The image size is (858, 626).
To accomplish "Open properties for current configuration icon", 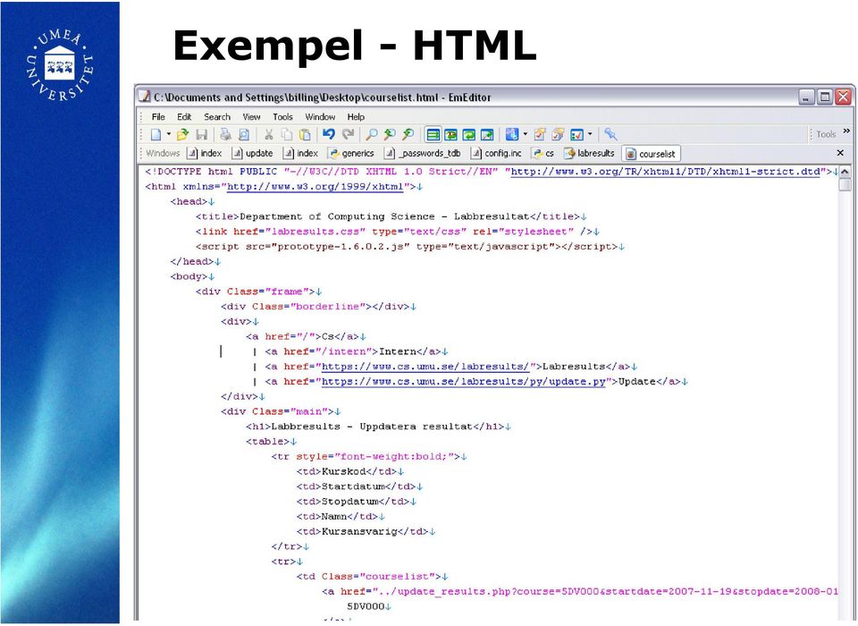I will point(540,135).
